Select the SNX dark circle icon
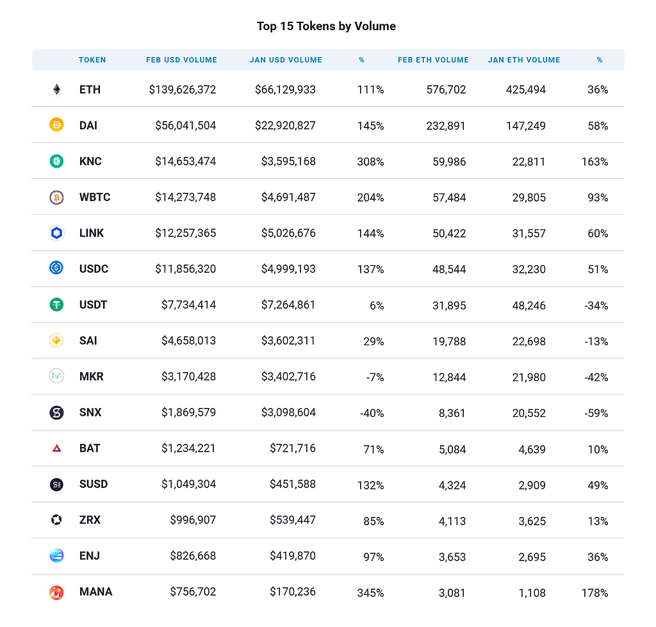Screen dimensions: 656x627 click(56, 412)
